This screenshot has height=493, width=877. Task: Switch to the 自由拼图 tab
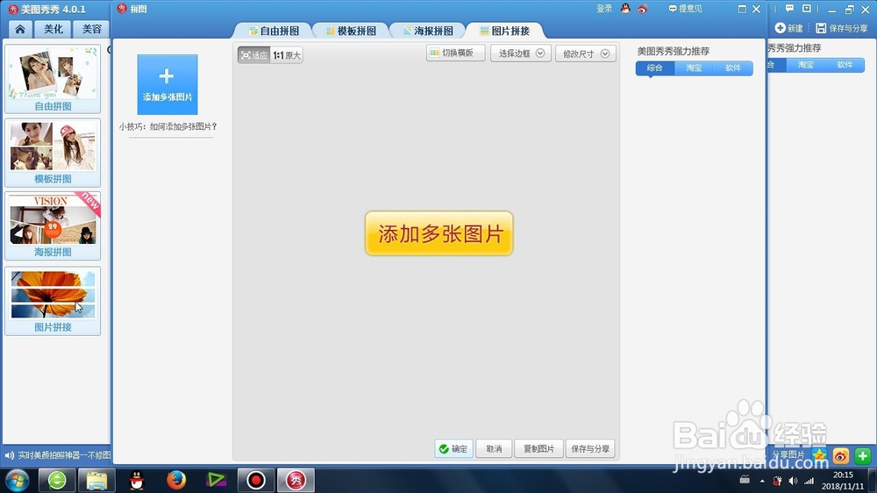(x=274, y=31)
